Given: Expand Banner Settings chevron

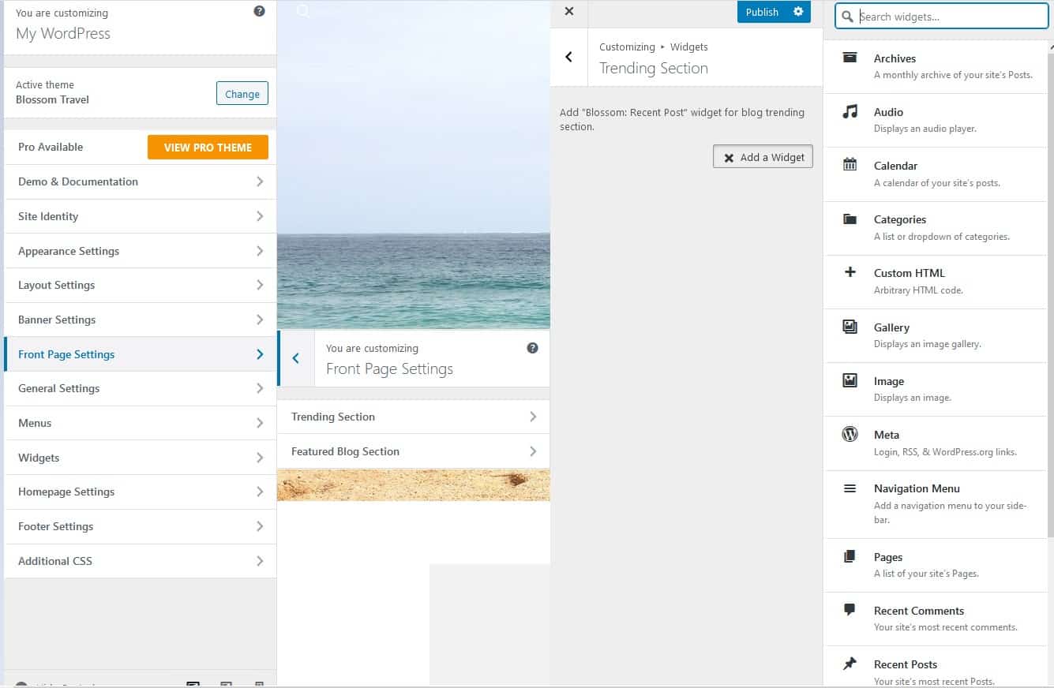Looking at the screenshot, I should (260, 320).
